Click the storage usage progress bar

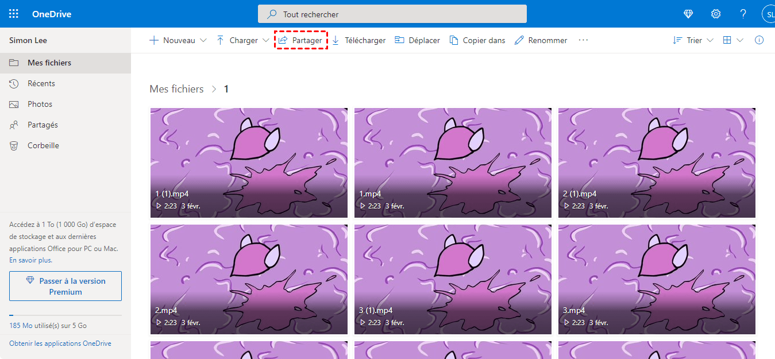click(65, 315)
